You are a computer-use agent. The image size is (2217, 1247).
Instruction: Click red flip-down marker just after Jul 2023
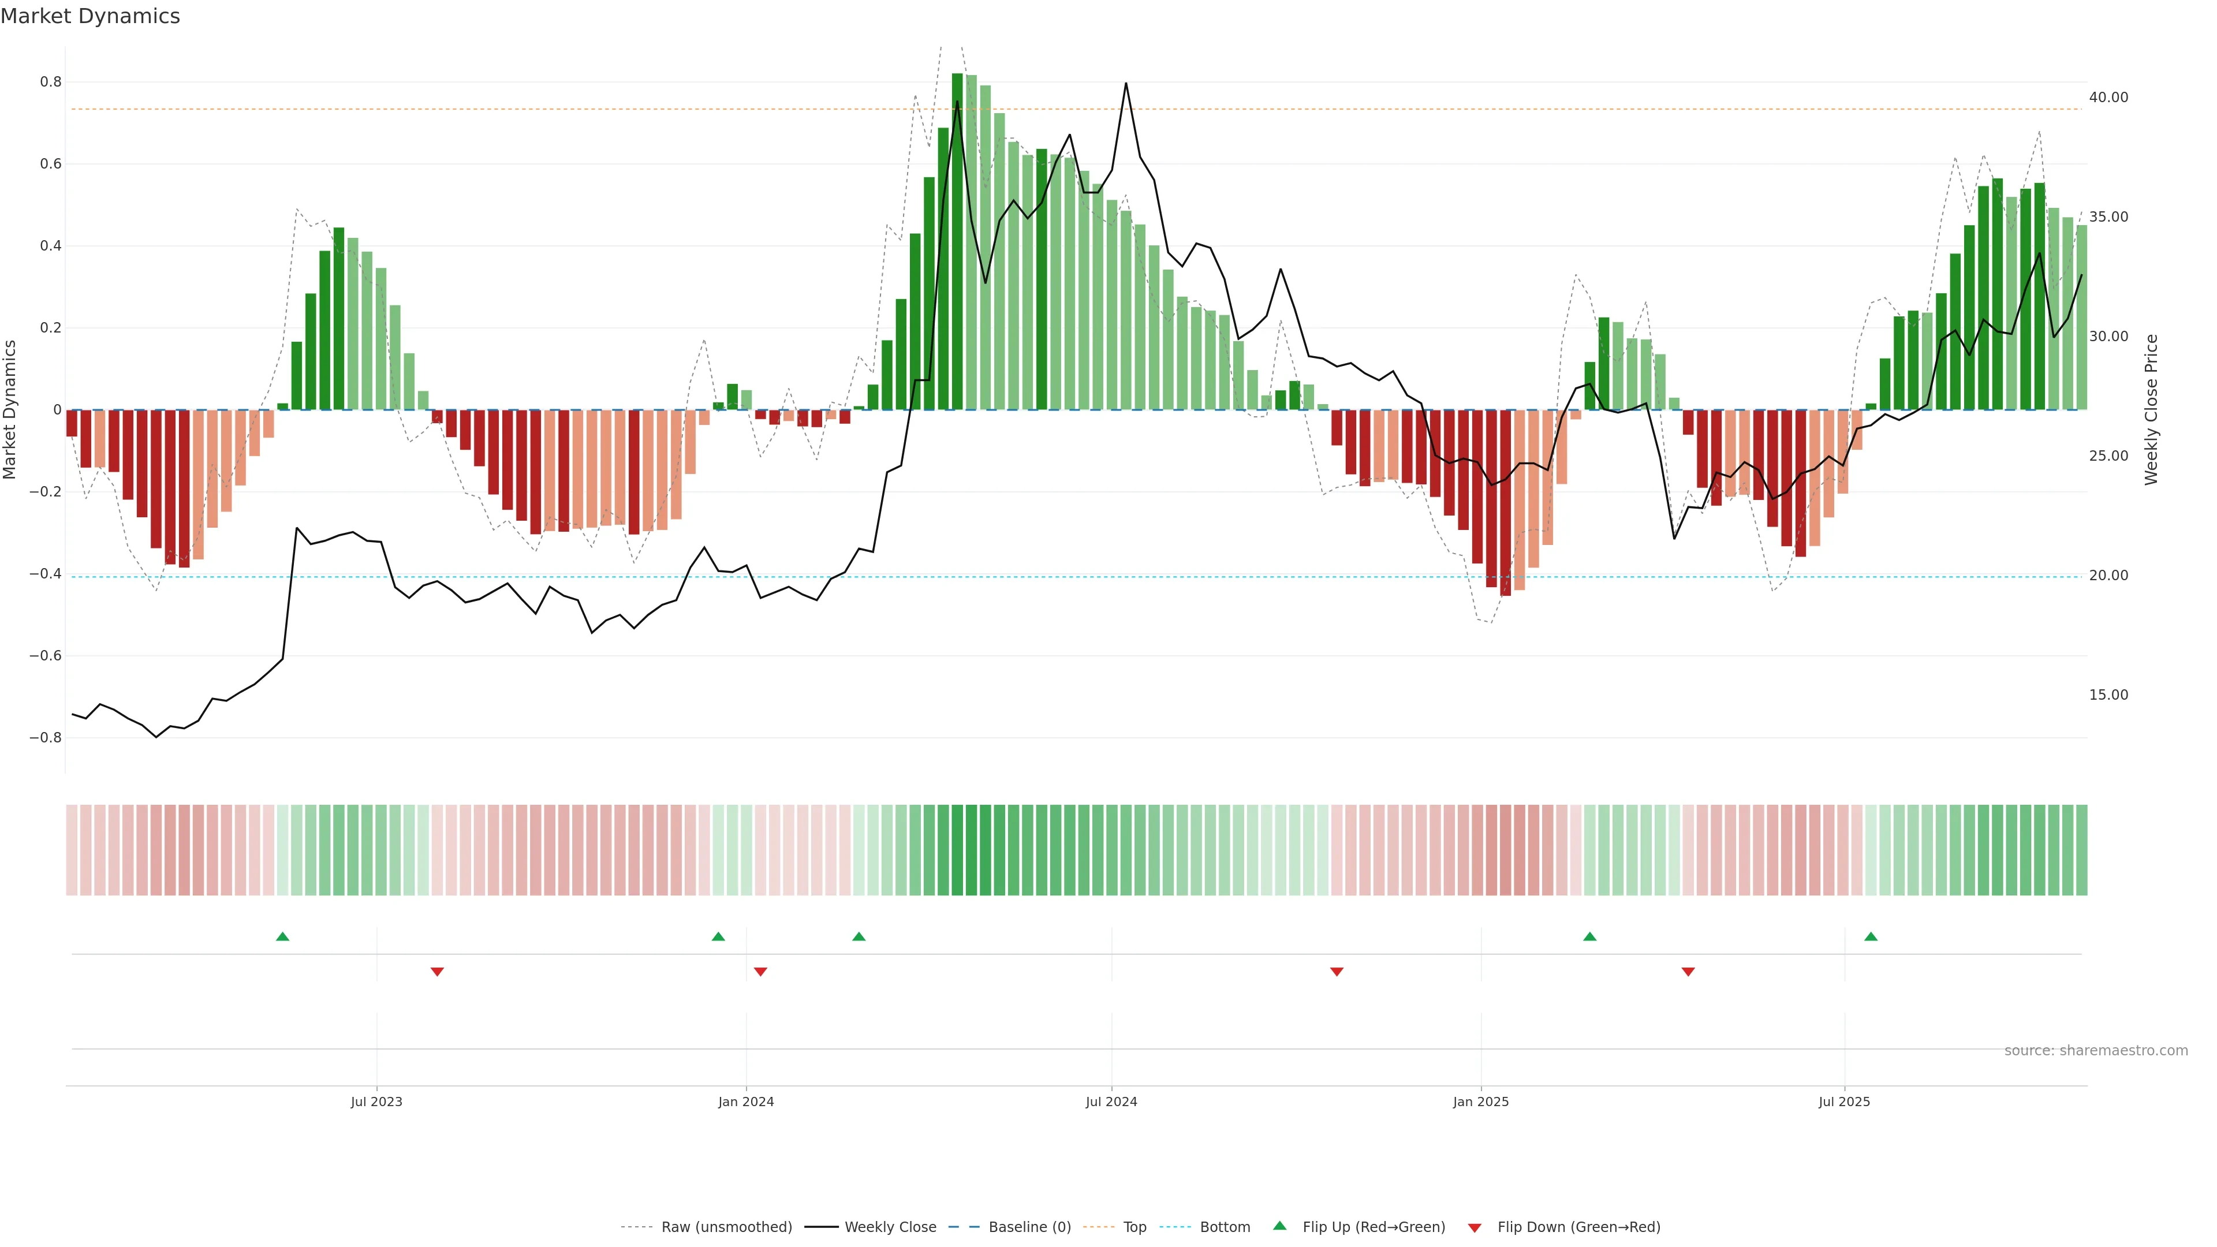tap(437, 972)
